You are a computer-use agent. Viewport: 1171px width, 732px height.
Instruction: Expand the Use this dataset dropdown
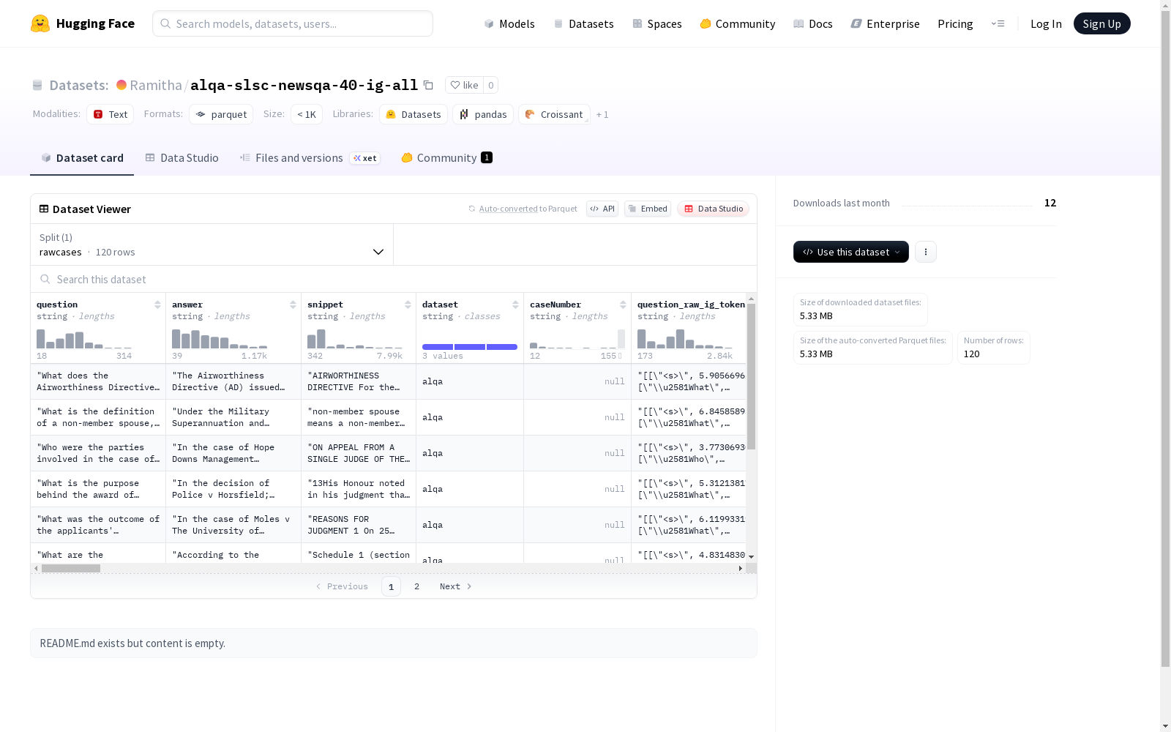pyautogui.click(x=851, y=252)
